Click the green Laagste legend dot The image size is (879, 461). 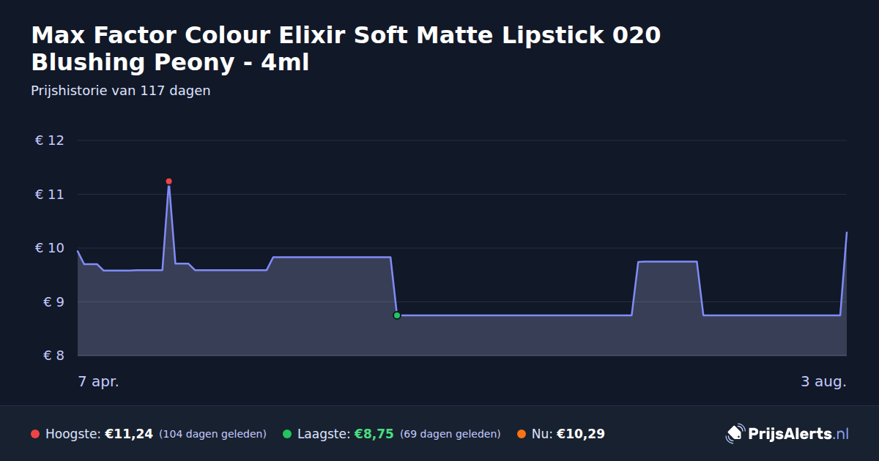(x=287, y=434)
